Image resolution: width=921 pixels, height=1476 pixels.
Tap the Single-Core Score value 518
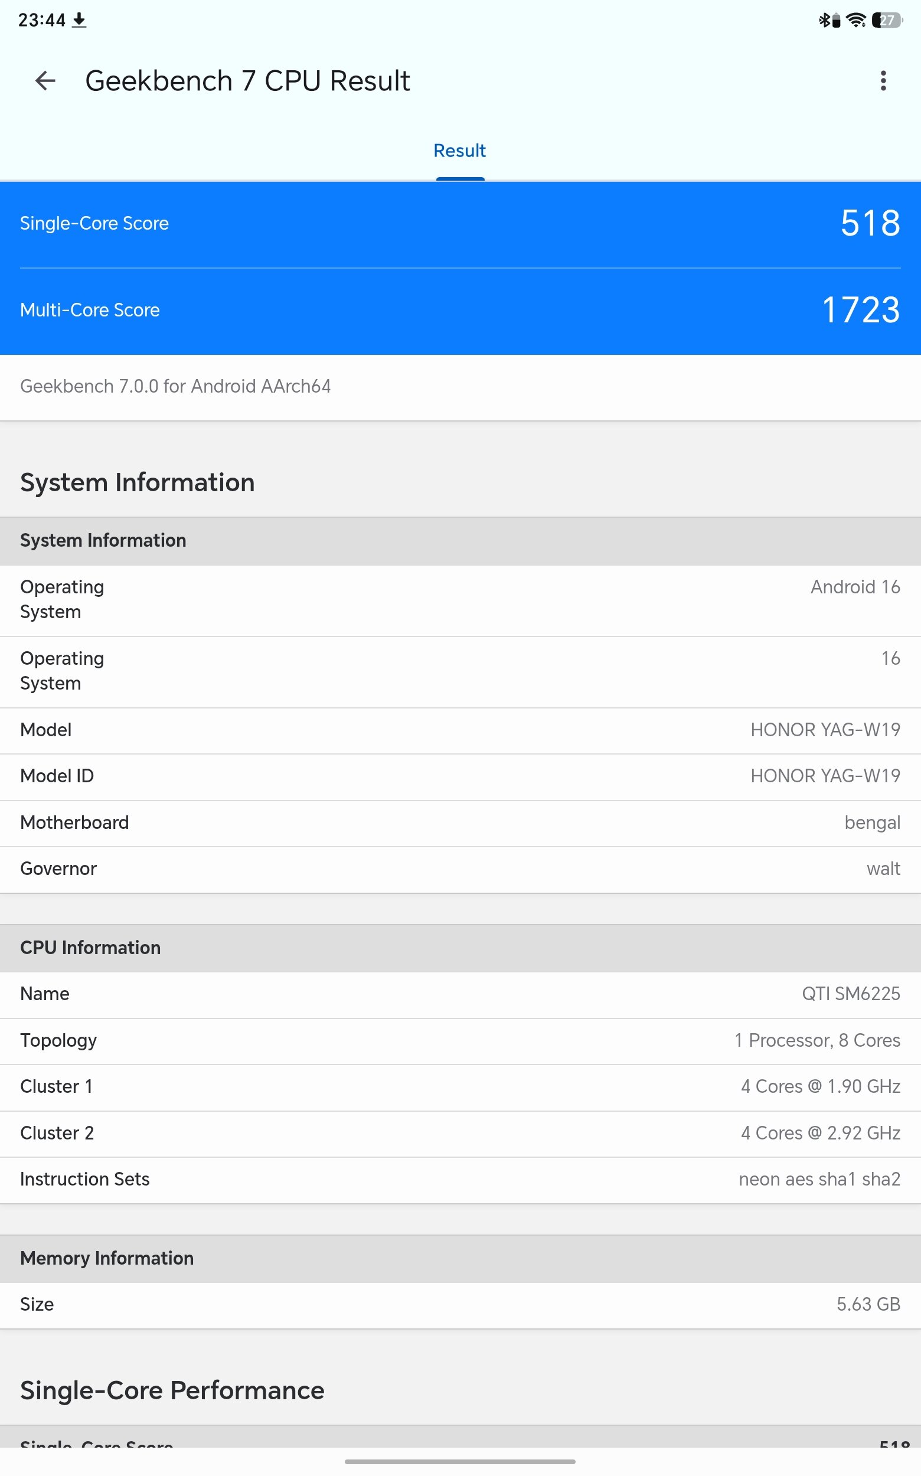coord(870,223)
